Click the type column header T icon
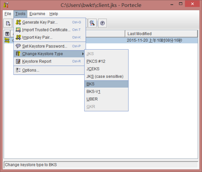This screenshot has height=172, width=202. 7,34
